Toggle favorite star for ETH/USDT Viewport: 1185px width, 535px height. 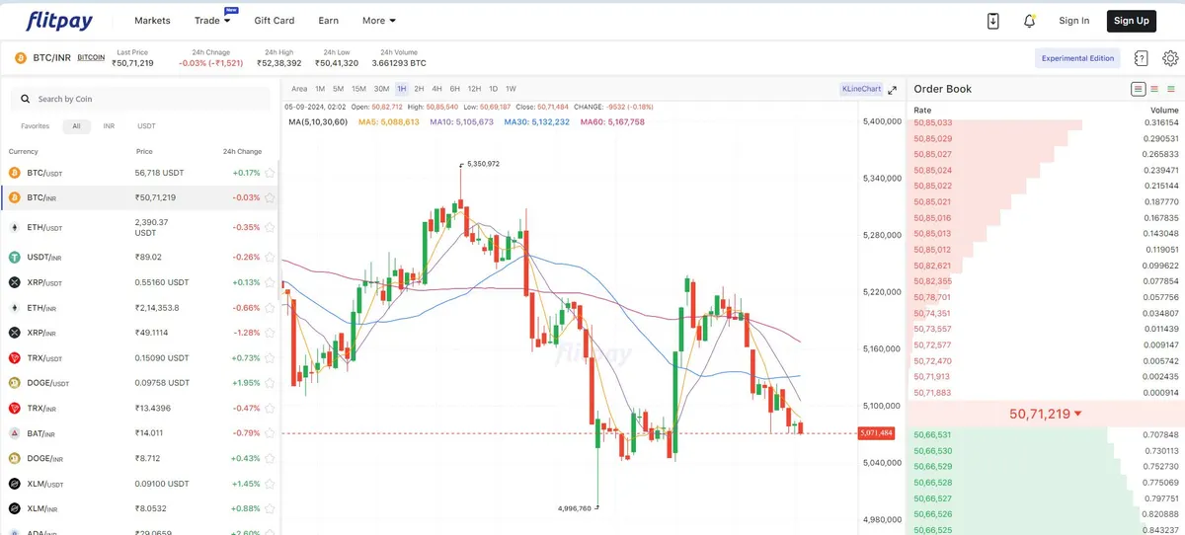click(x=270, y=227)
